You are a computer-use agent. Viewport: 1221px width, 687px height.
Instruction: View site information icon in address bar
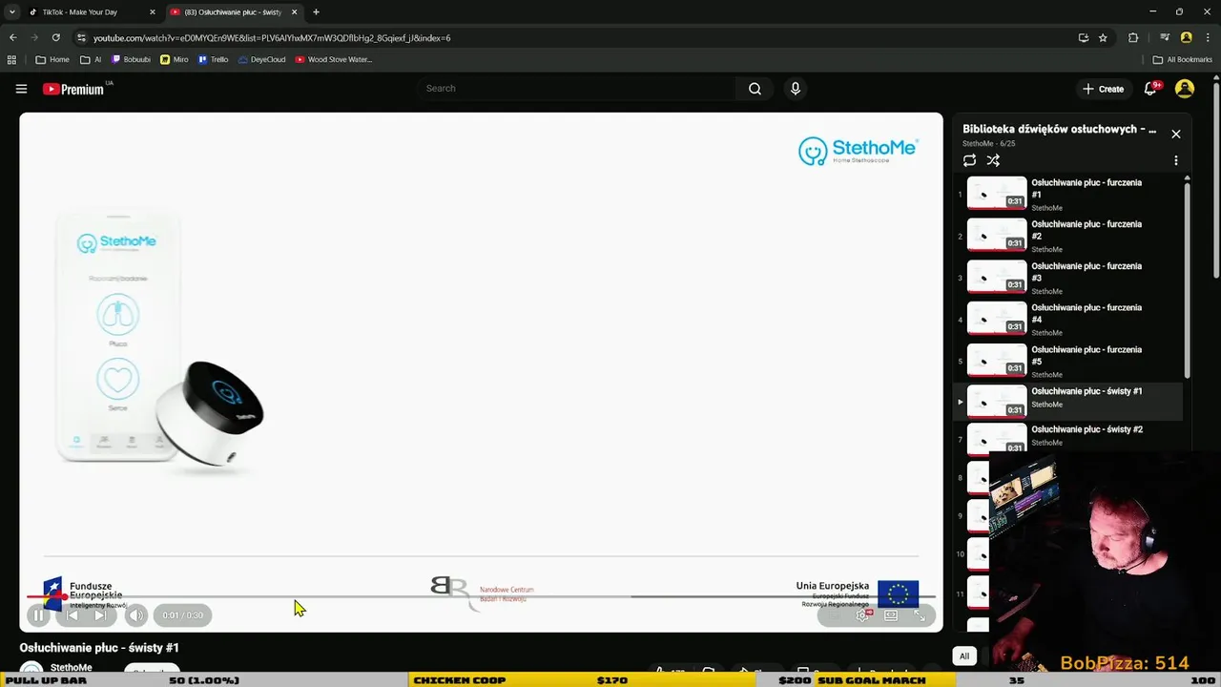coord(81,38)
